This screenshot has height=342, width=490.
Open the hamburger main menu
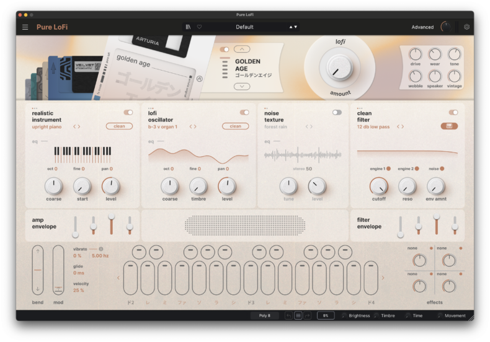(x=25, y=27)
